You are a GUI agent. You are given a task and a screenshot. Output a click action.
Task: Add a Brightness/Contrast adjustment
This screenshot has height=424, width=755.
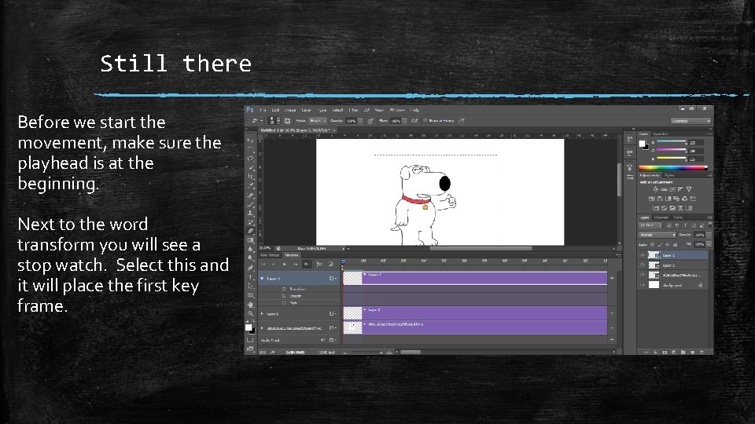click(x=655, y=189)
